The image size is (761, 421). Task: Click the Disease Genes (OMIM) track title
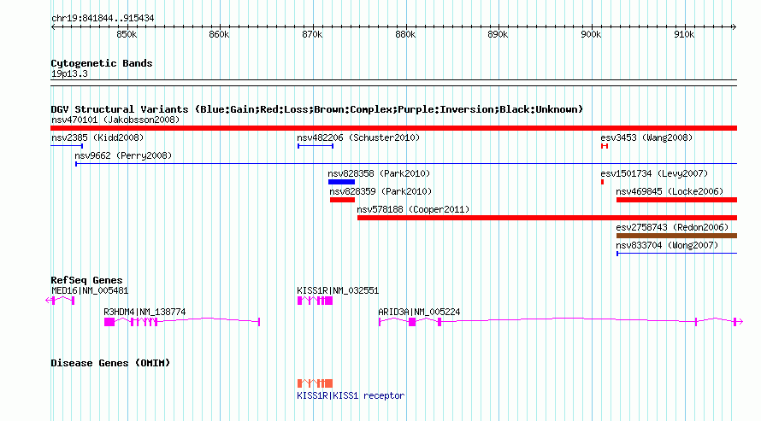click(x=110, y=363)
